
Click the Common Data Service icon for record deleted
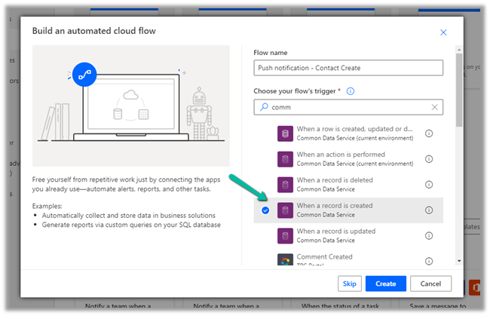[284, 185]
